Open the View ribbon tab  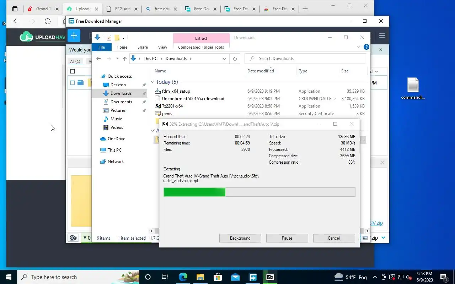pos(162,47)
